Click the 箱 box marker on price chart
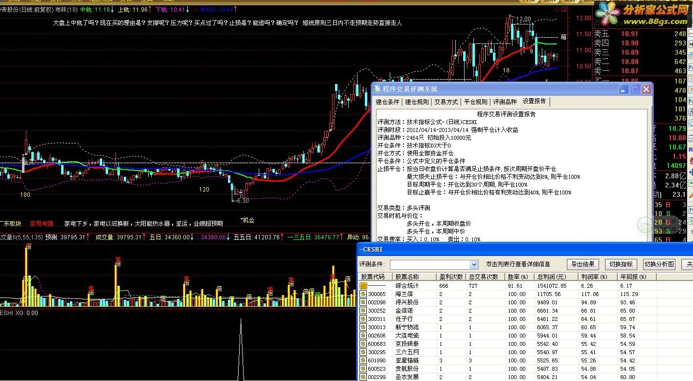The height and width of the screenshot is (381, 693). pyautogui.click(x=564, y=37)
